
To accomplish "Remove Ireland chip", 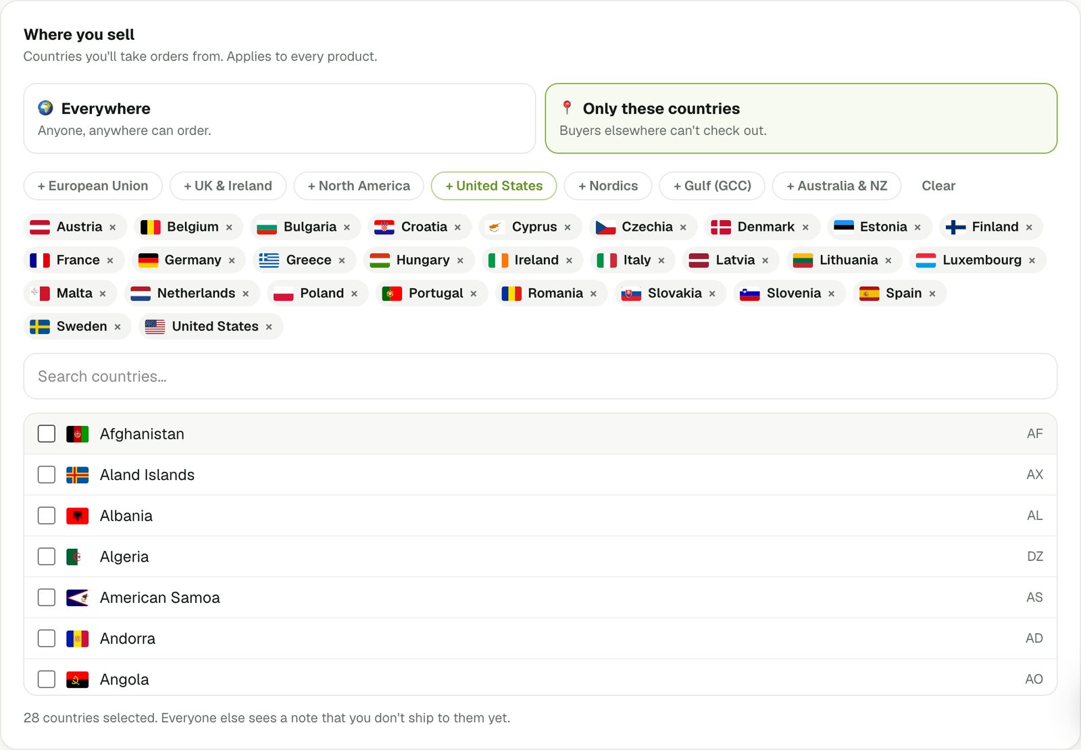I will click(x=569, y=261).
